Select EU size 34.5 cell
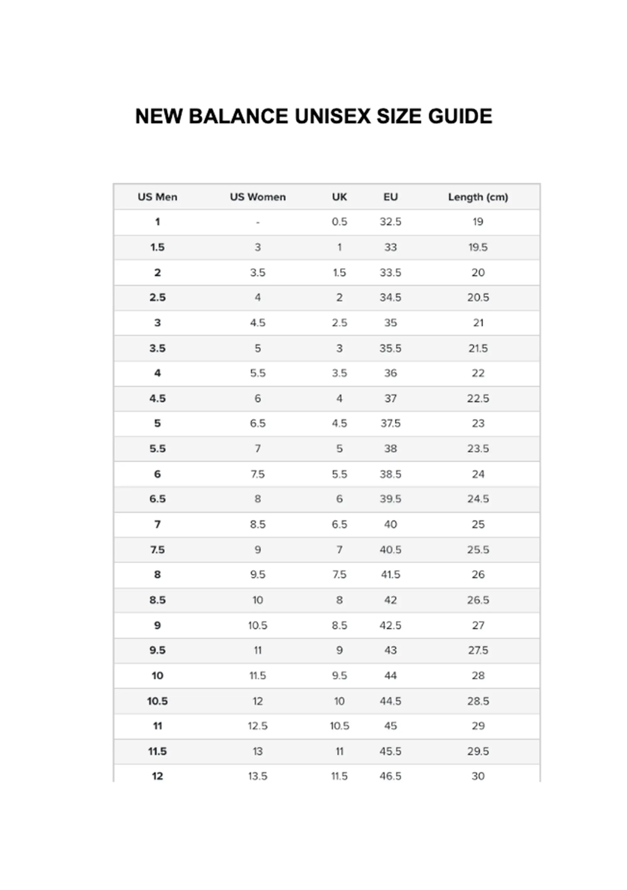The height and width of the screenshot is (890, 627). pyautogui.click(x=390, y=298)
